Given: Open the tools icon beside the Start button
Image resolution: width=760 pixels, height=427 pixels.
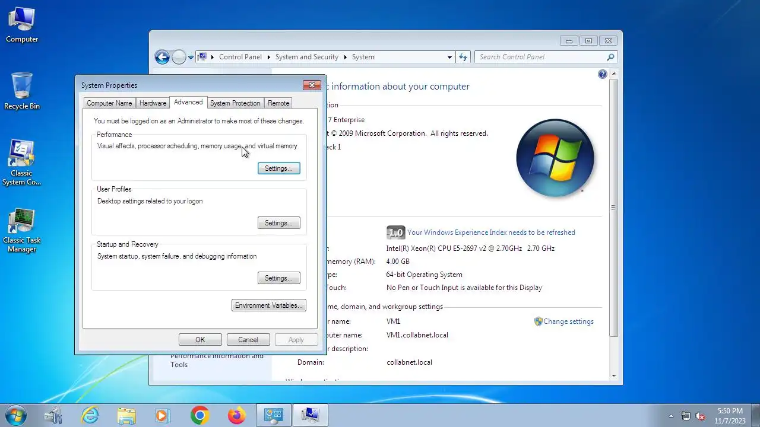Looking at the screenshot, I should tap(53, 415).
